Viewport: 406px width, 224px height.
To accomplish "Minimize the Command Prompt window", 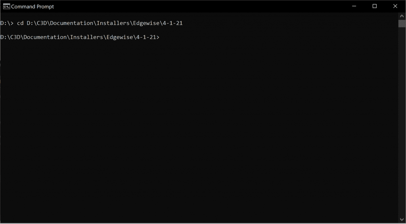I will click(x=354, y=6).
